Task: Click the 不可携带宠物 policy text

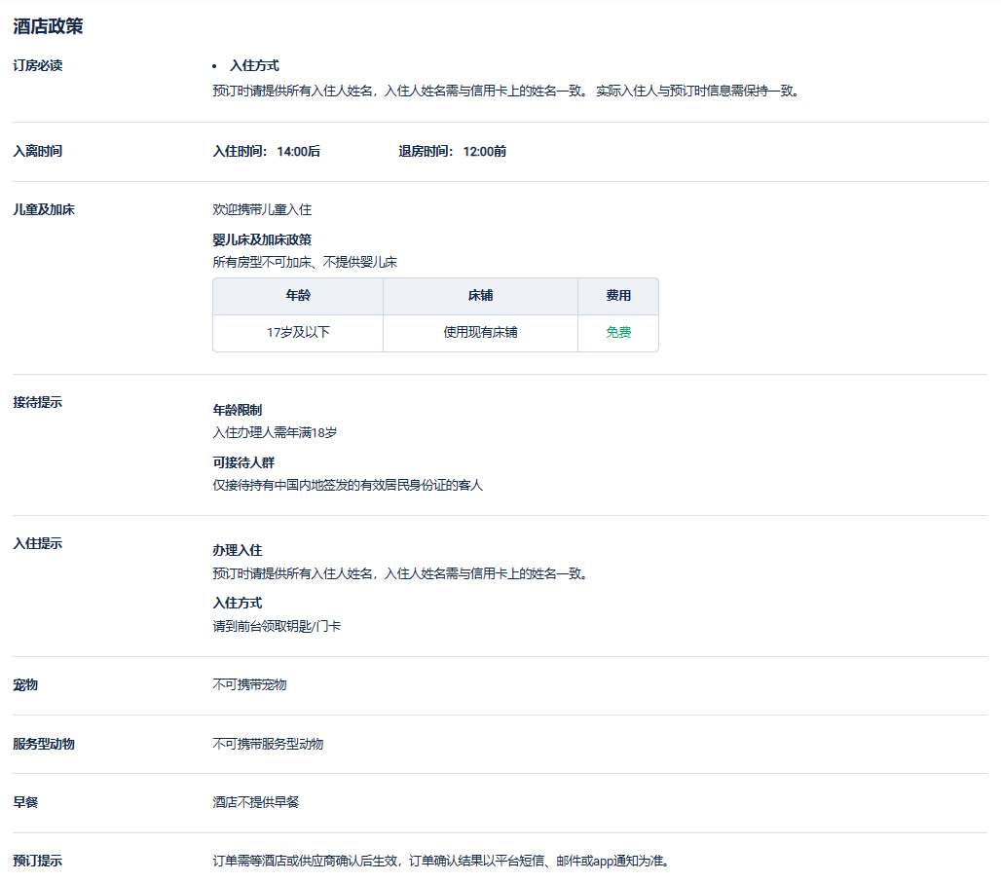Action: click(249, 685)
